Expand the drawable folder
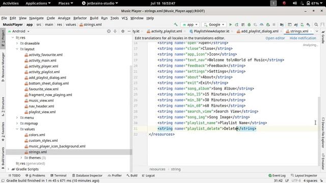The height and width of the screenshot is (183, 326). pyautogui.click(x=17, y=43)
